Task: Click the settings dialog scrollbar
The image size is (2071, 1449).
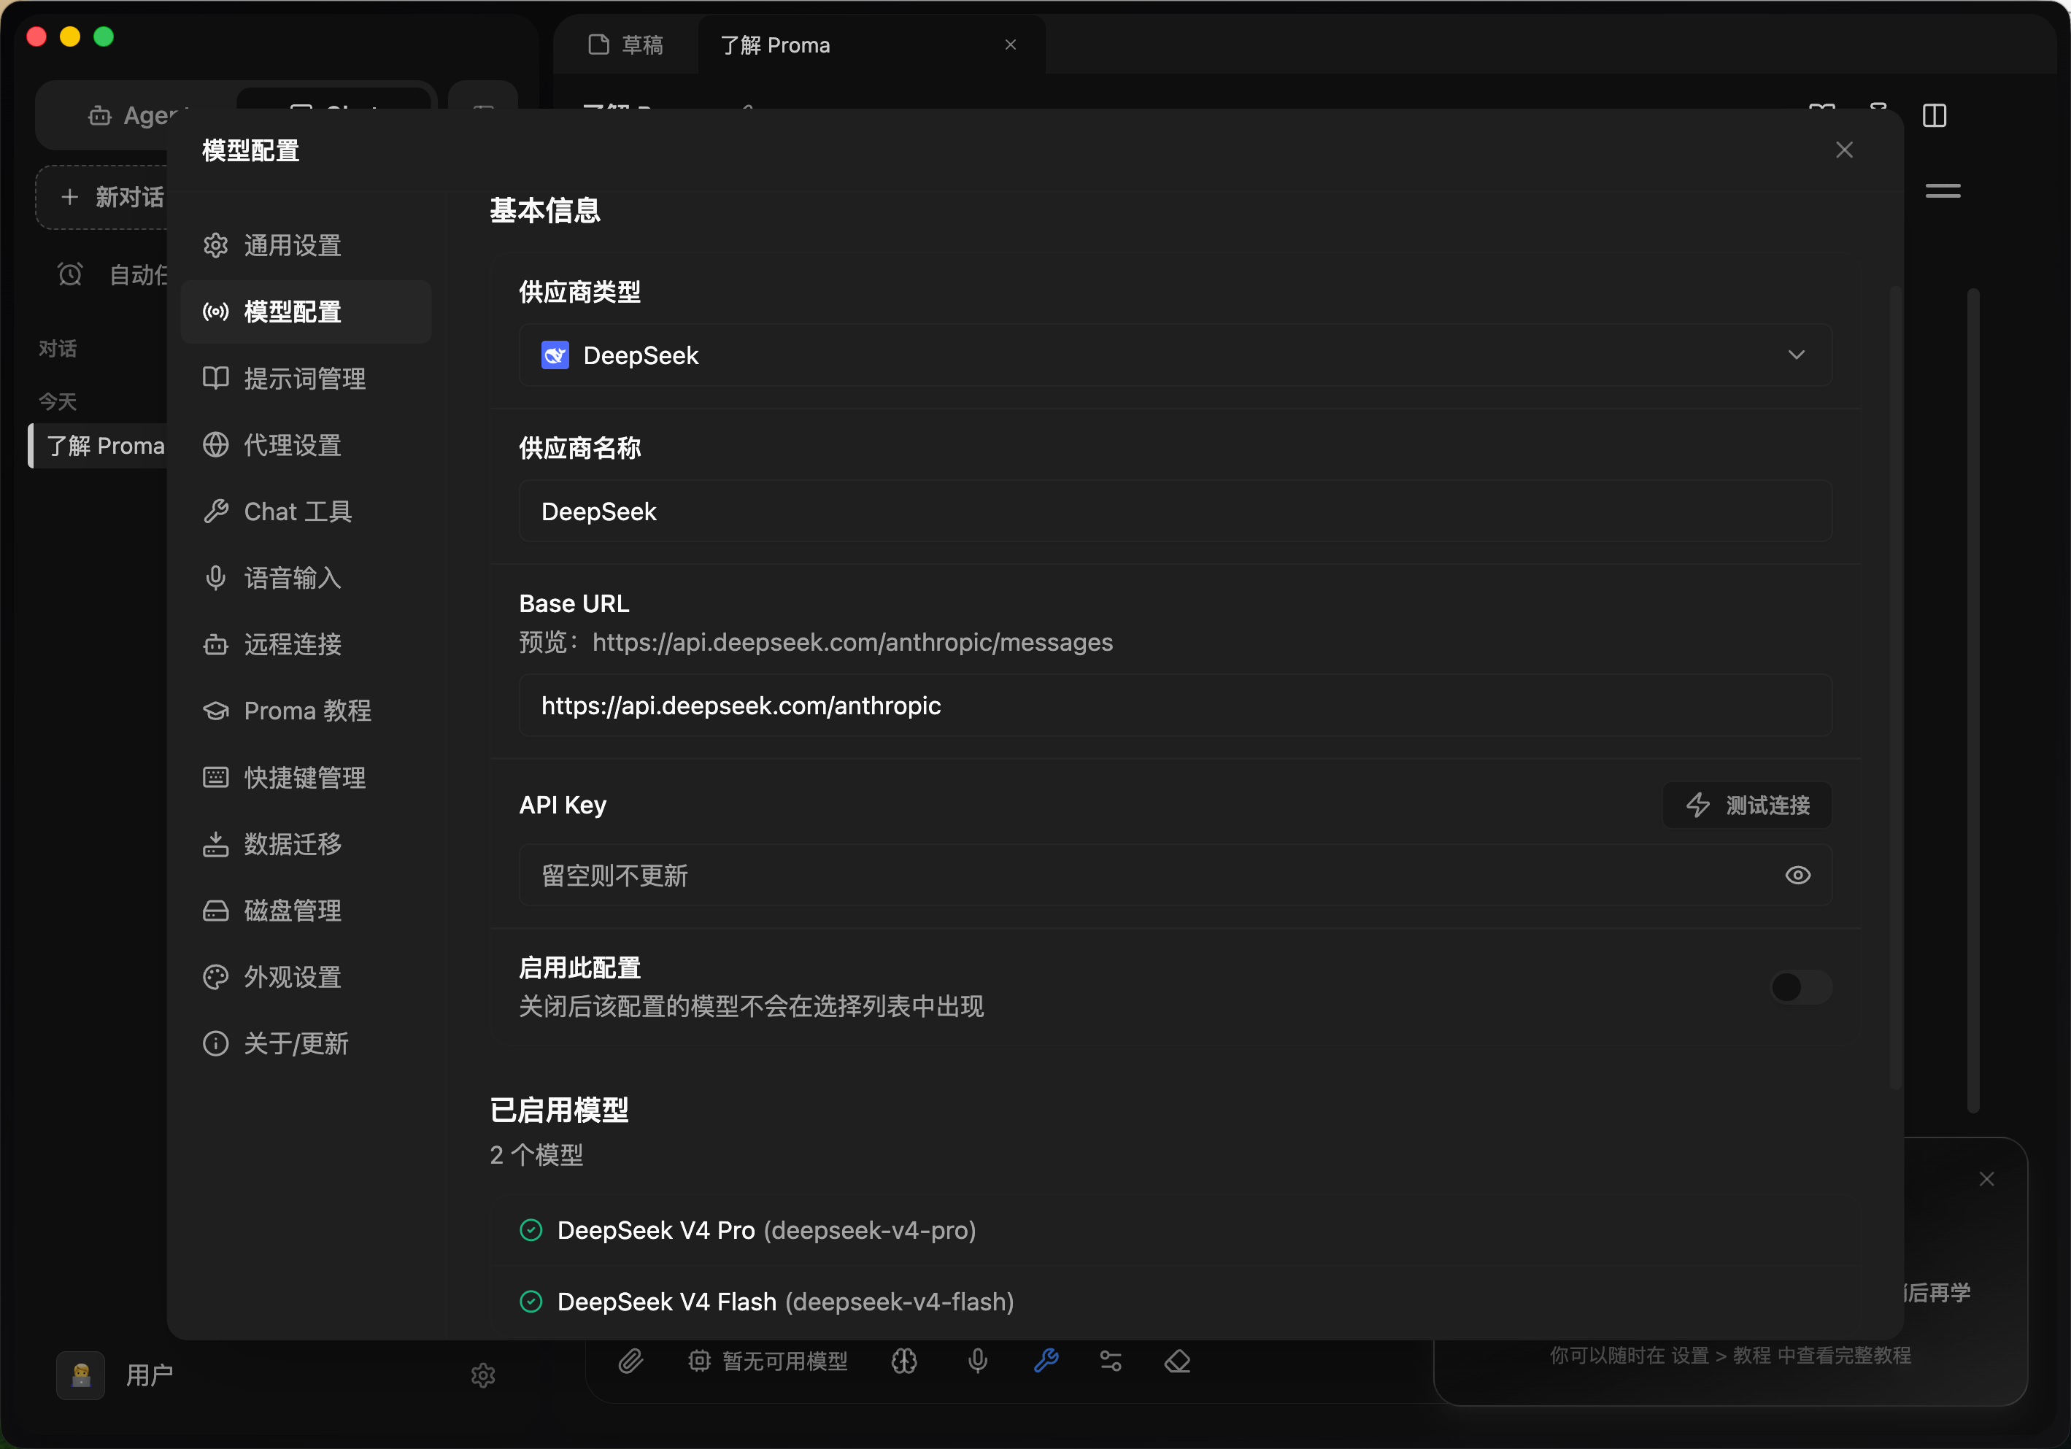Action: click(x=1895, y=689)
